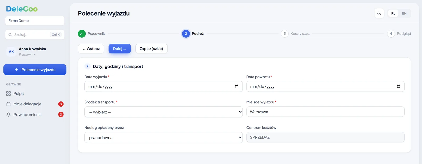Click step 3 circle for Koszty szac.

(x=285, y=34)
